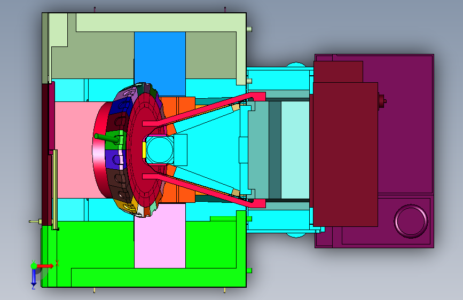Select the upper red fork arm
The width and height of the screenshot is (463, 300).
pos(204,109)
